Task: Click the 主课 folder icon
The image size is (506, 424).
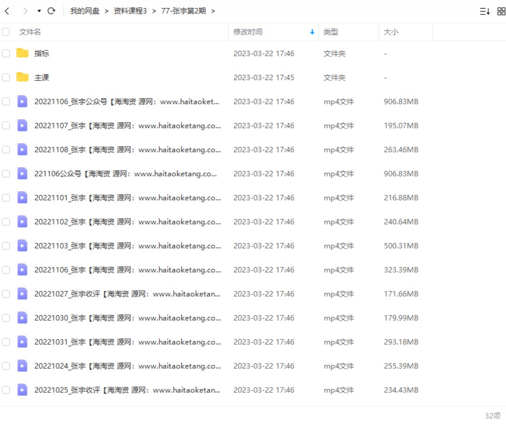Action: point(22,77)
